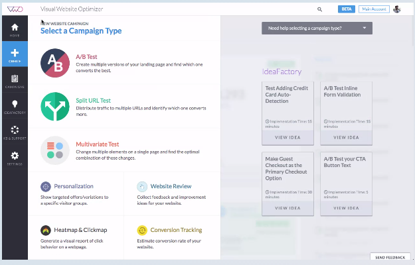Open the Test Adding Credit Card card title

[x=287, y=95]
